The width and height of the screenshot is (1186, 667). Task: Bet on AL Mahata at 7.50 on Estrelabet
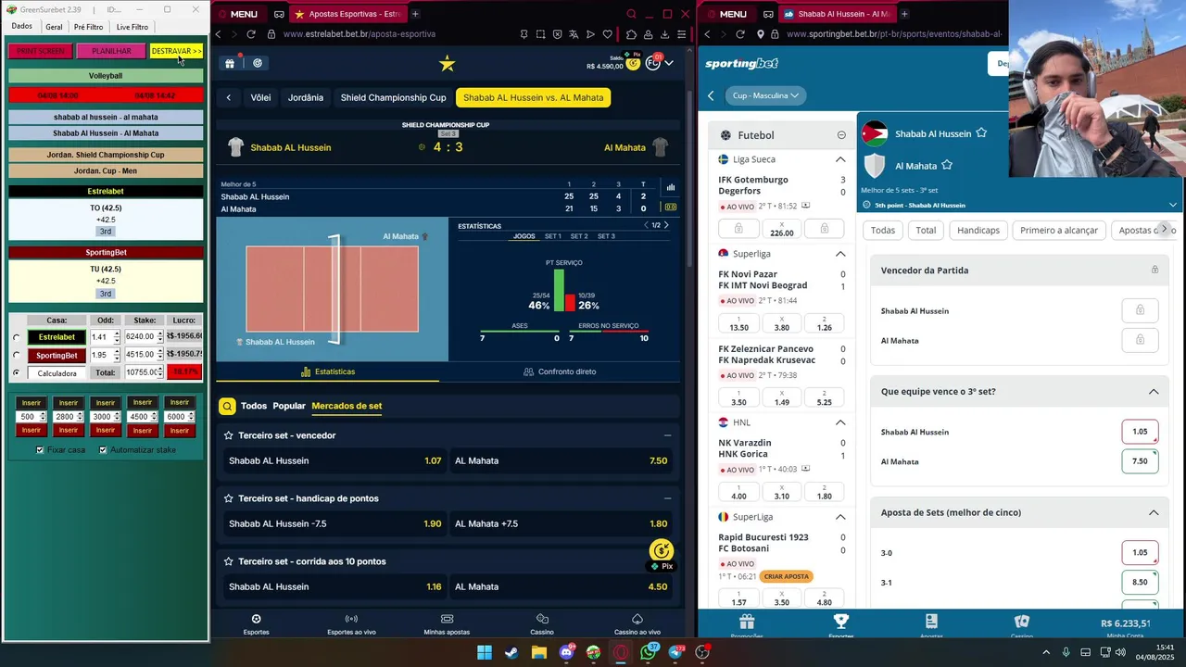(x=561, y=460)
